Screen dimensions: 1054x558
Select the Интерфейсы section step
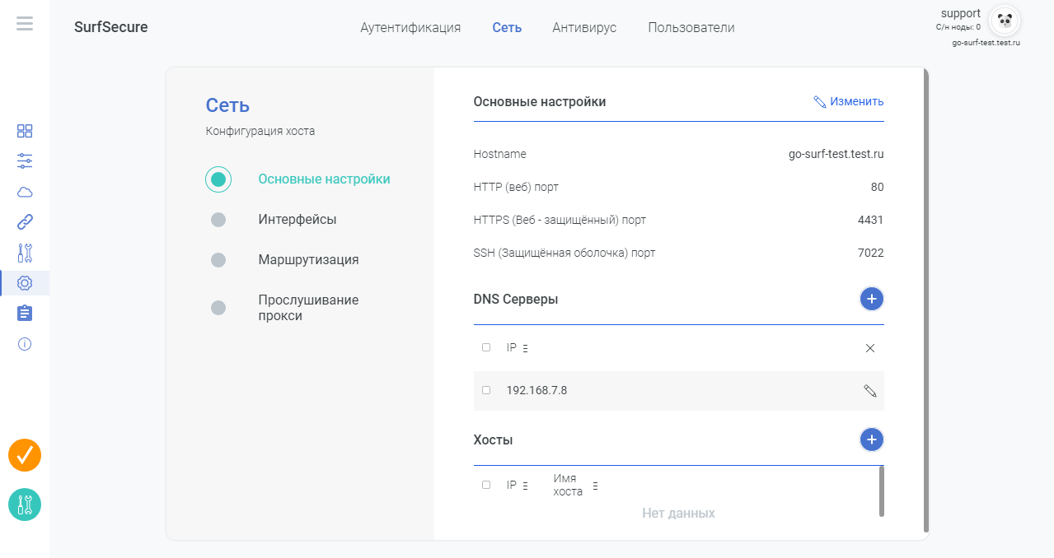(x=297, y=220)
